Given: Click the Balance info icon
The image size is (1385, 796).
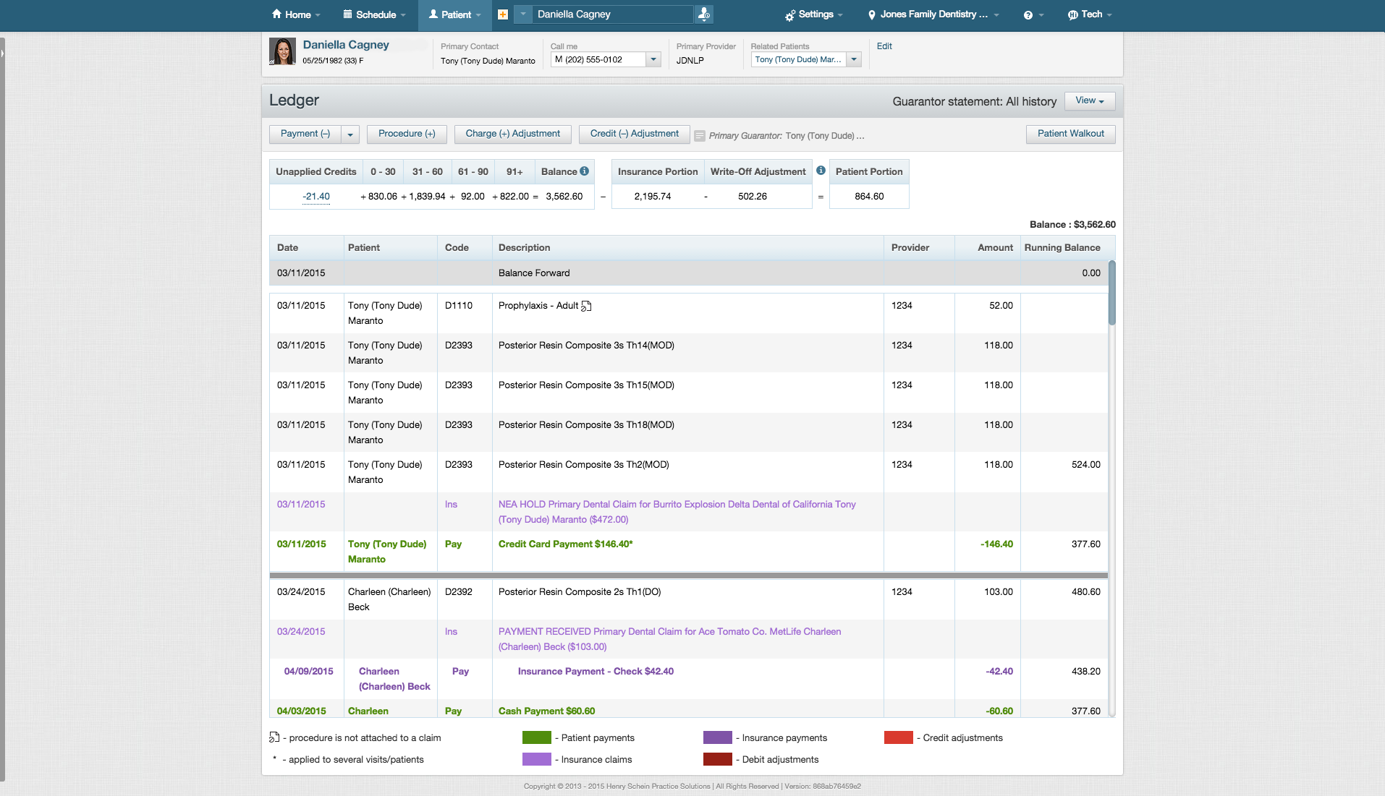Looking at the screenshot, I should pos(583,171).
